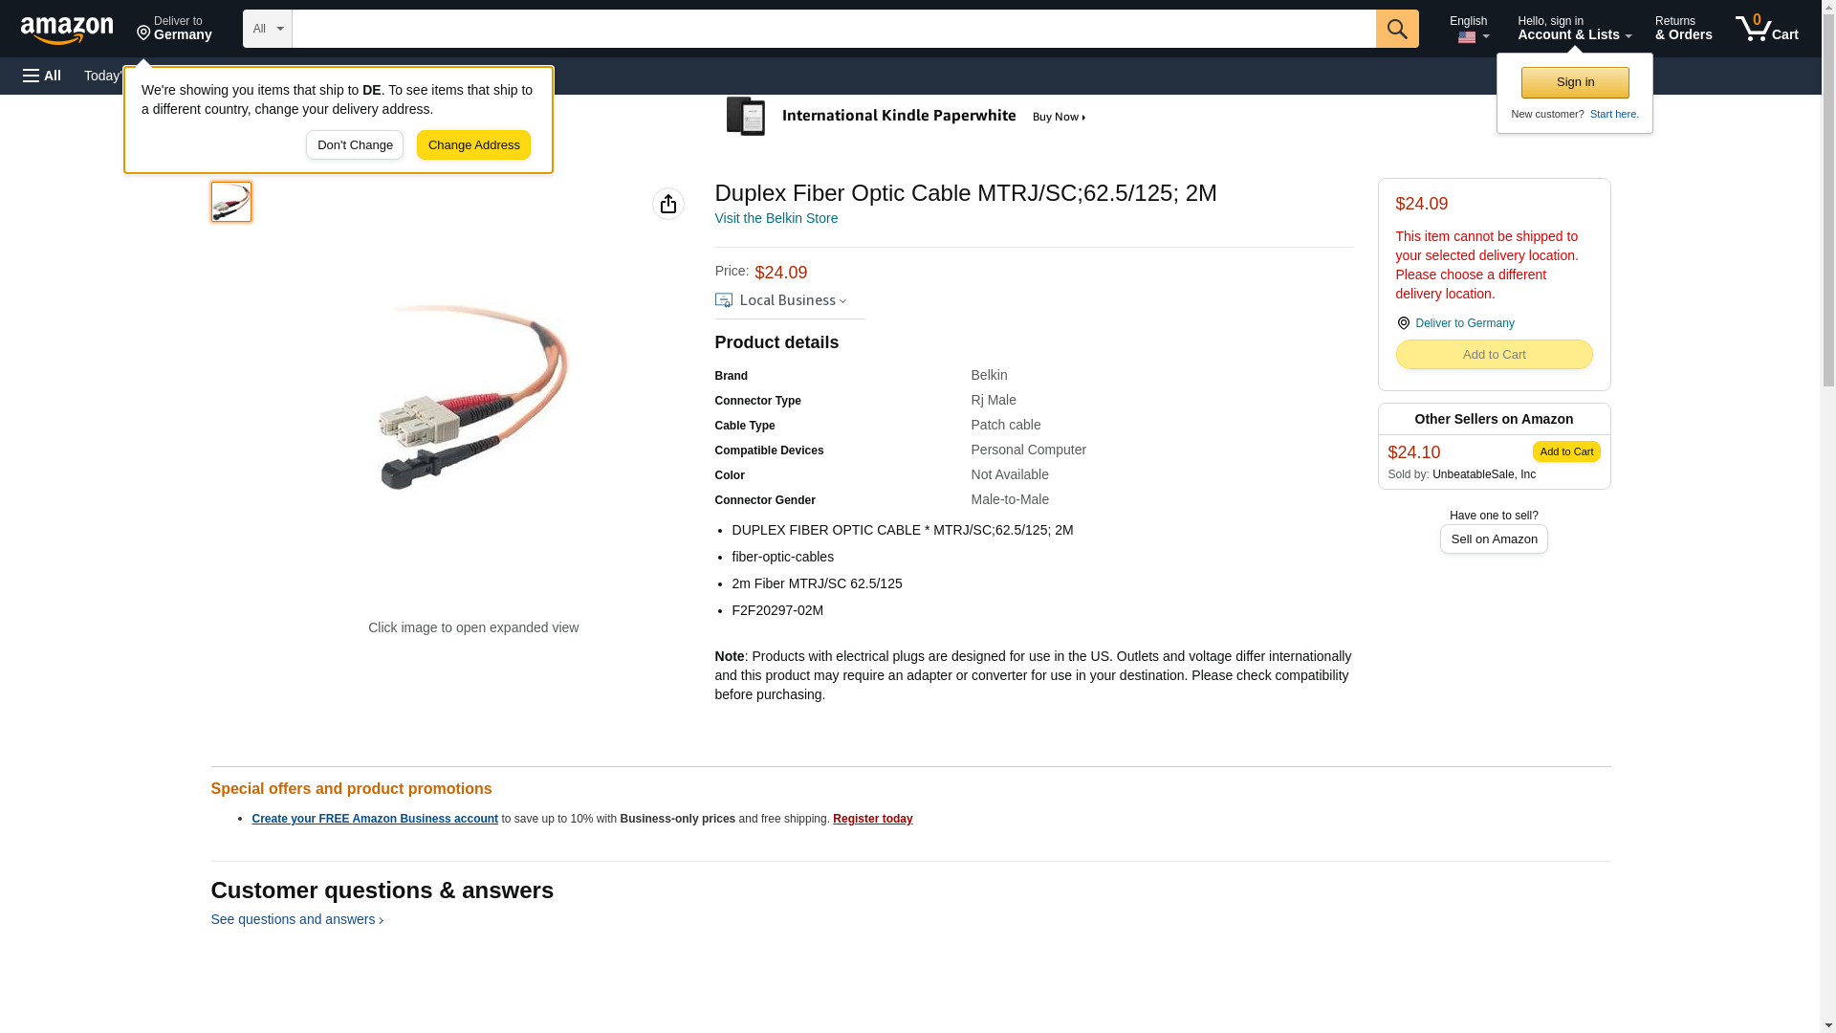Open the shopping cart
This screenshot has width=1836, height=1033.
click(1767, 29)
